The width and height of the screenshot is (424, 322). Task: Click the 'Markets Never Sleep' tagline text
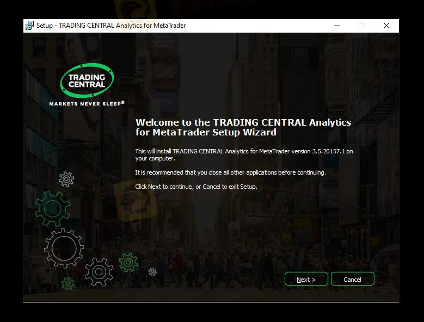point(87,103)
